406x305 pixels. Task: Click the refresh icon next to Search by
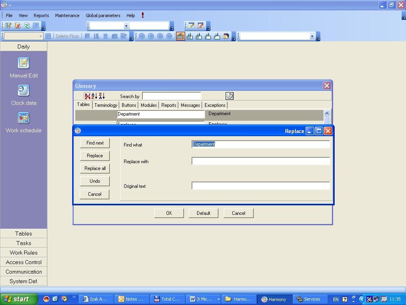pyautogui.click(x=229, y=96)
